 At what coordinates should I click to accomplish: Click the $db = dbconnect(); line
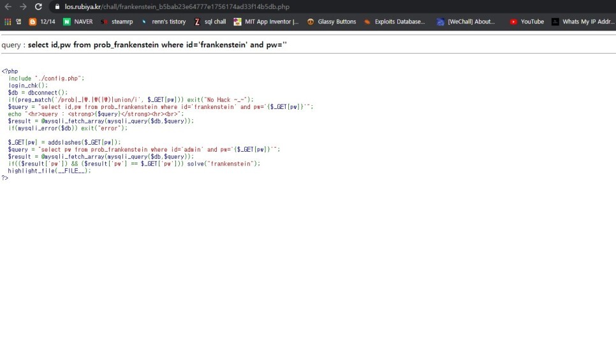(x=38, y=92)
